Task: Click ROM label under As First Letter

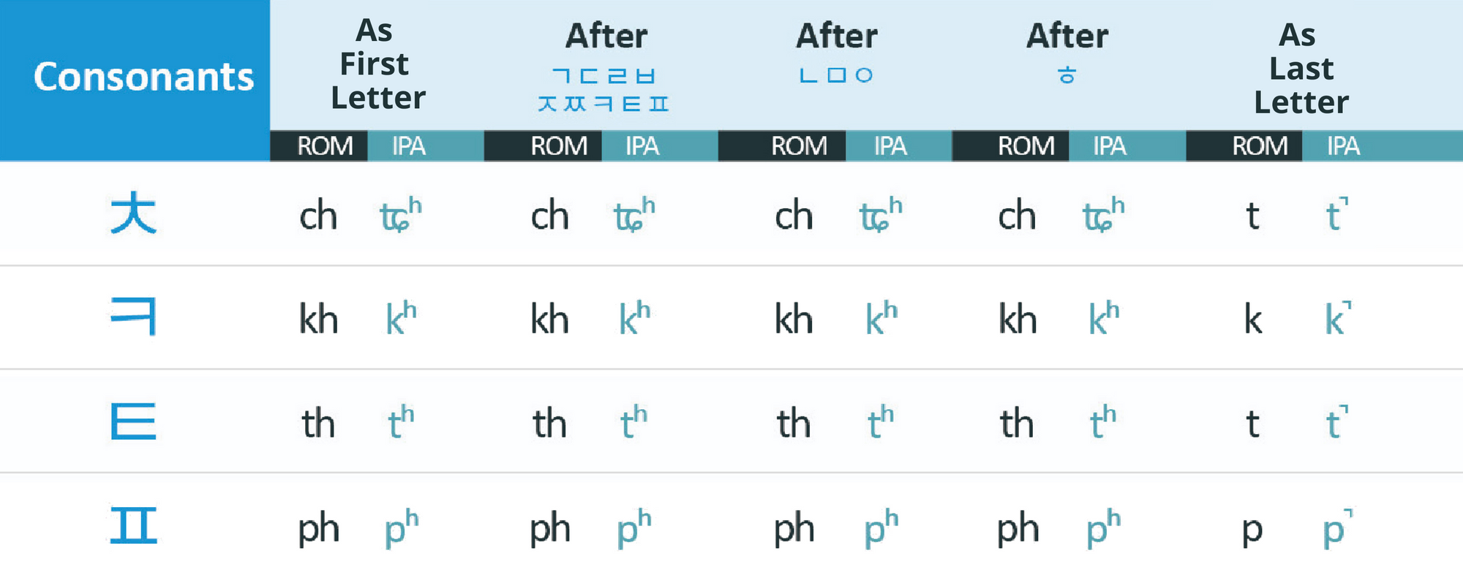Action: pos(325,146)
